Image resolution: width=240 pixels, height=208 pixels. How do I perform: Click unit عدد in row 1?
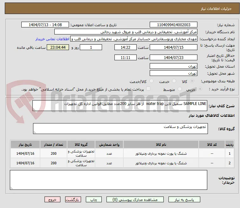pyautogui.click(x=109, y=153)
